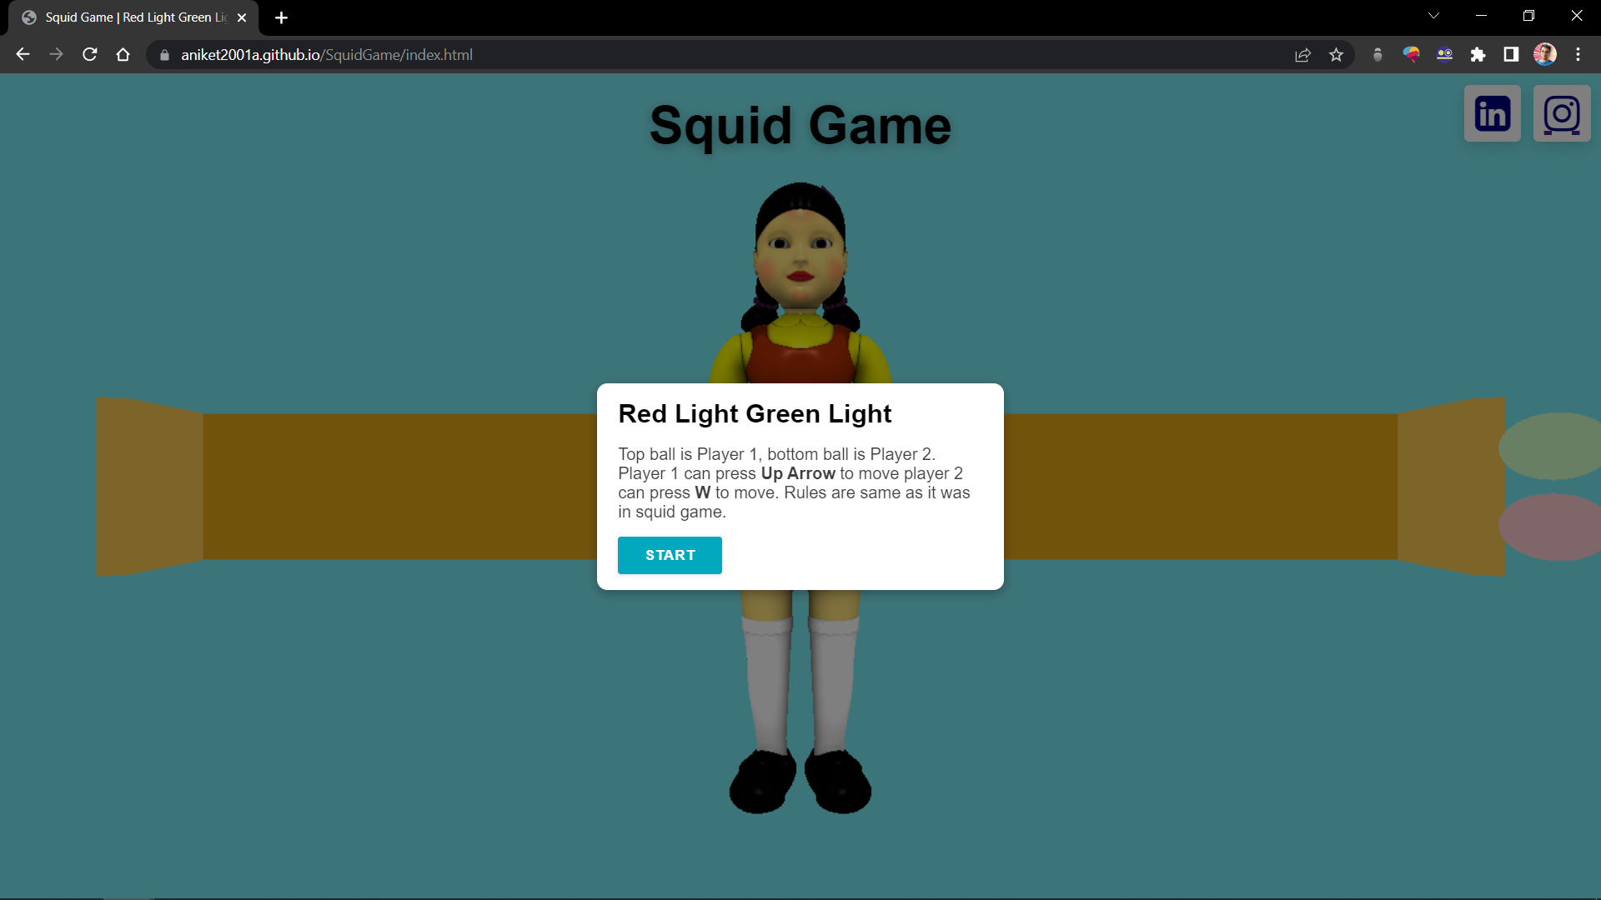Image resolution: width=1601 pixels, height=900 pixels.
Task: Open the developer's Instagram profile
Action: coord(1561,113)
